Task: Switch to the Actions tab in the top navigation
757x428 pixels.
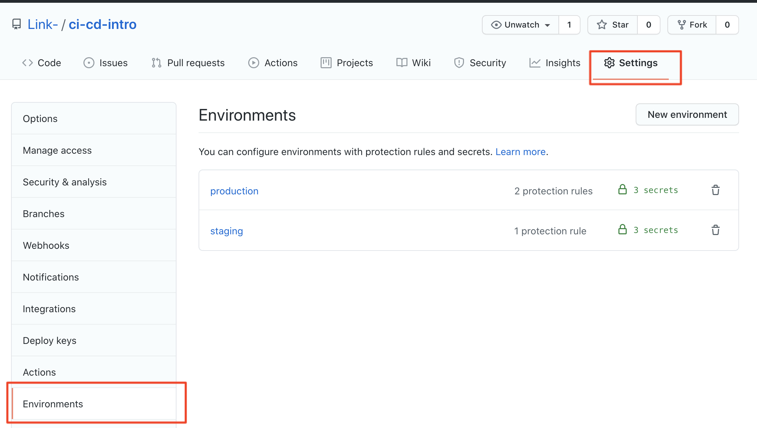Action: tap(273, 63)
